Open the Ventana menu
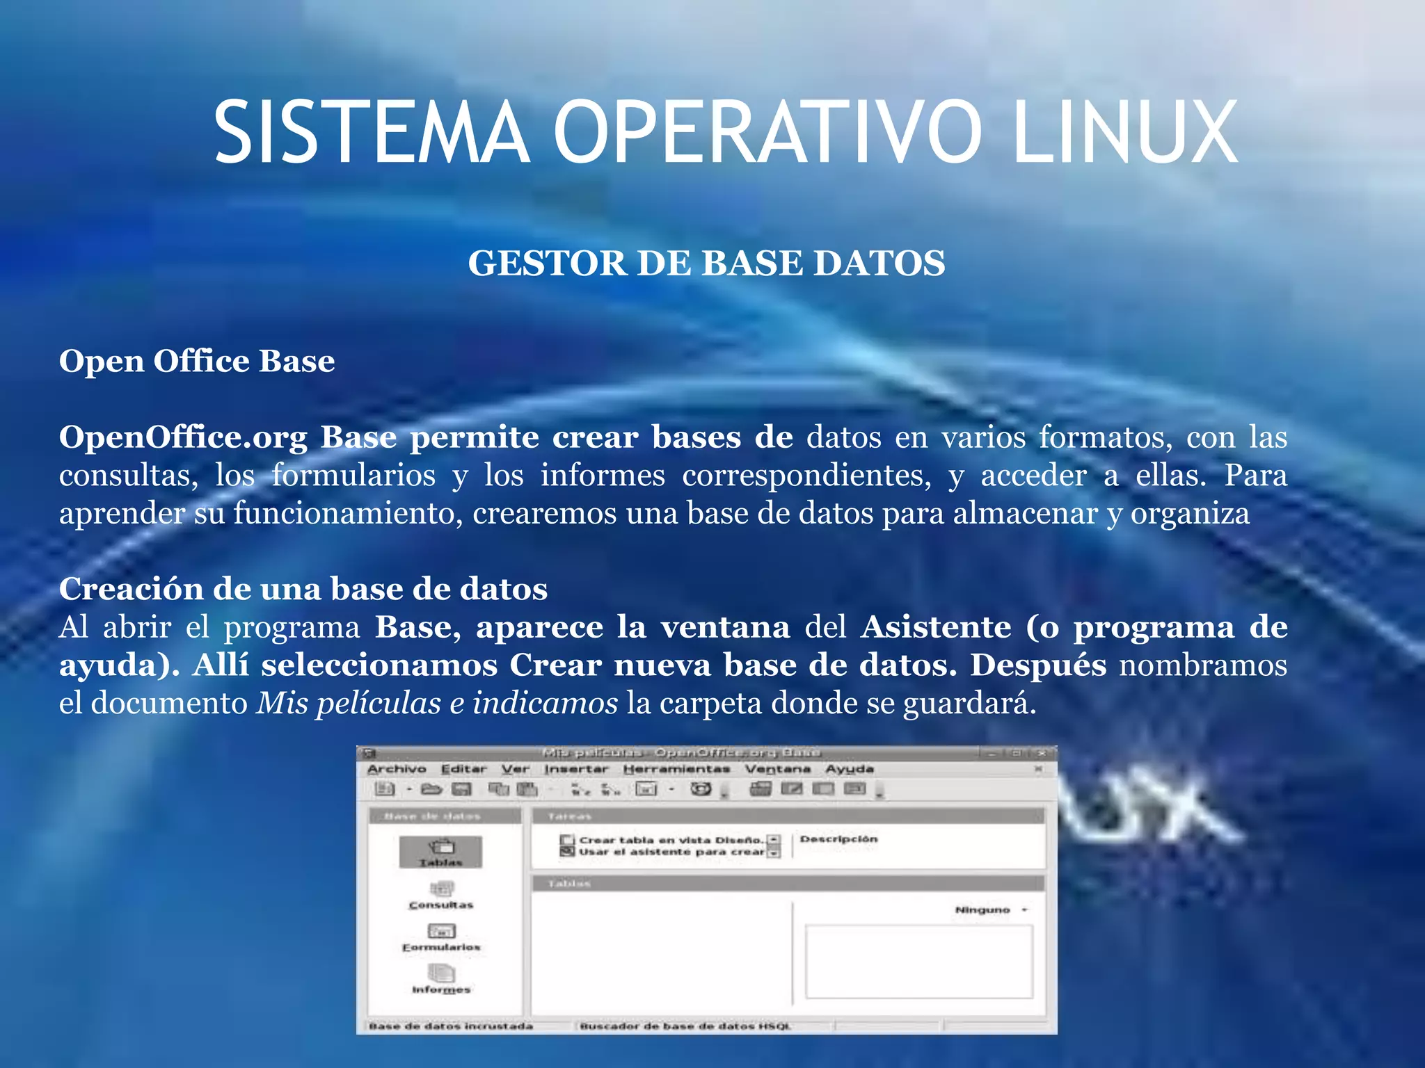 (778, 769)
